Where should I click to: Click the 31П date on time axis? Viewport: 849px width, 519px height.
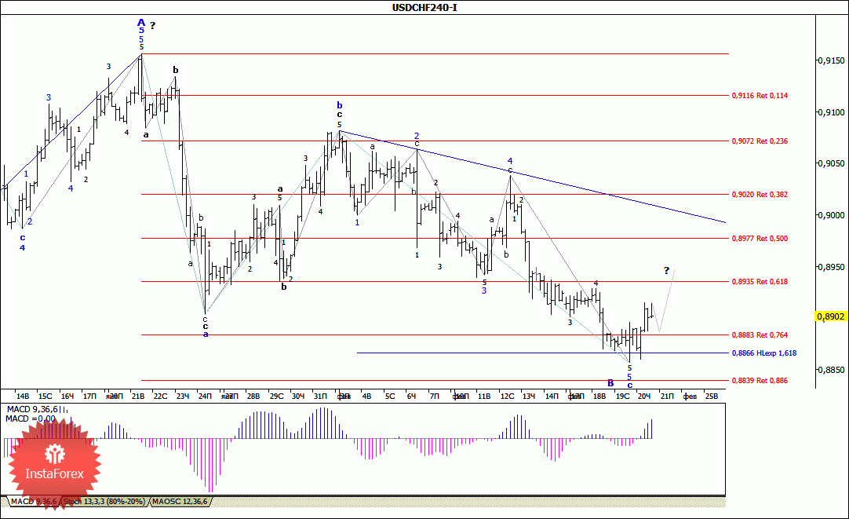point(321,396)
